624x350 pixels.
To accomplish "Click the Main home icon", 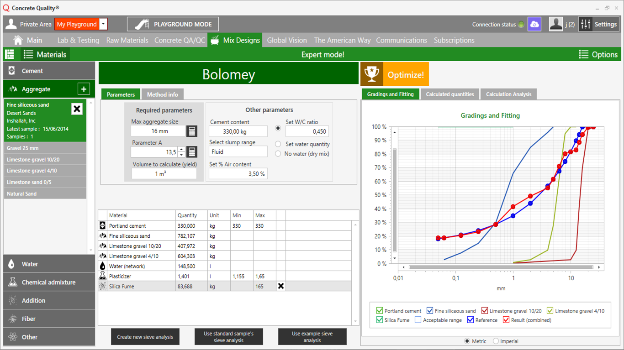I will (x=18, y=40).
